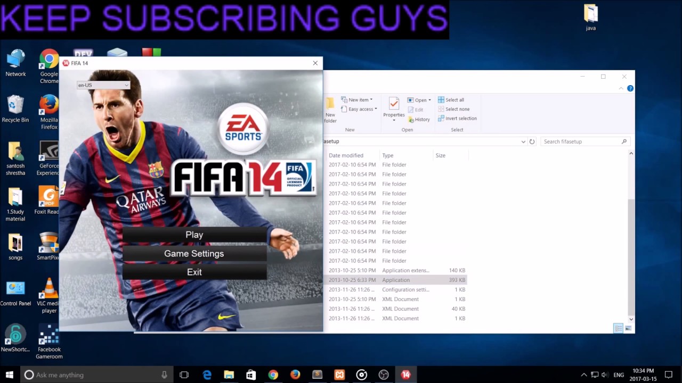Viewport: 682px width, 383px height.
Task: Open the taskbar clock showing 10:34 PM
Action: pyautogui.click(x=644, y=374)
